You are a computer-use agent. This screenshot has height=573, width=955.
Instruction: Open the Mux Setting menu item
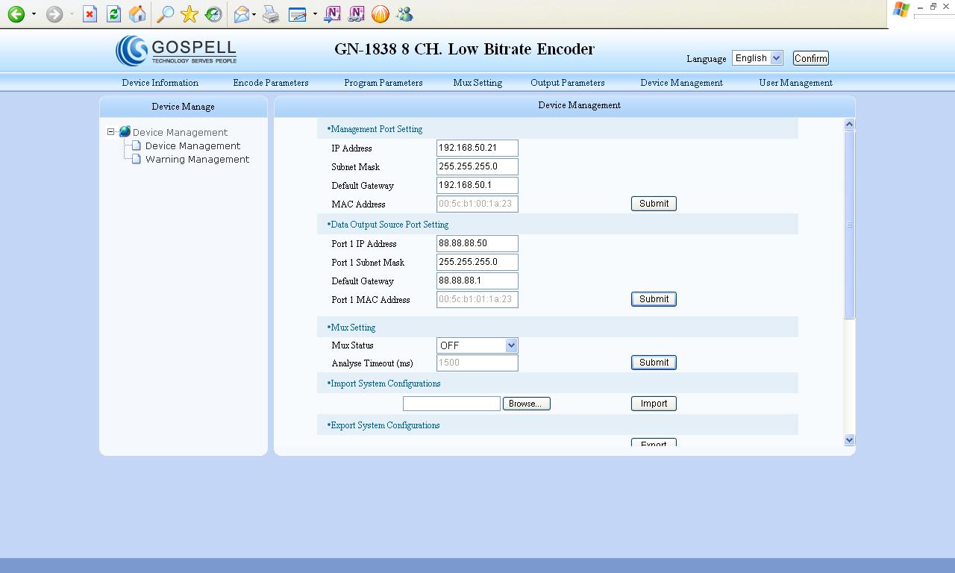click(477, 83)
